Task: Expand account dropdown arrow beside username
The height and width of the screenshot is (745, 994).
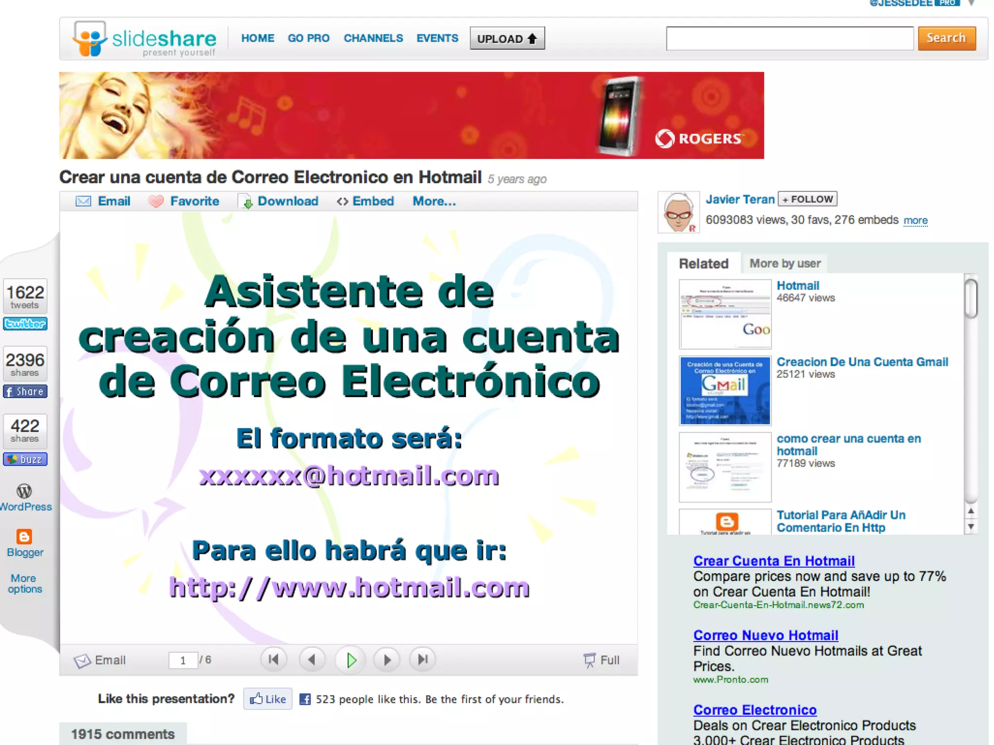Action: [x=971, y=3]
